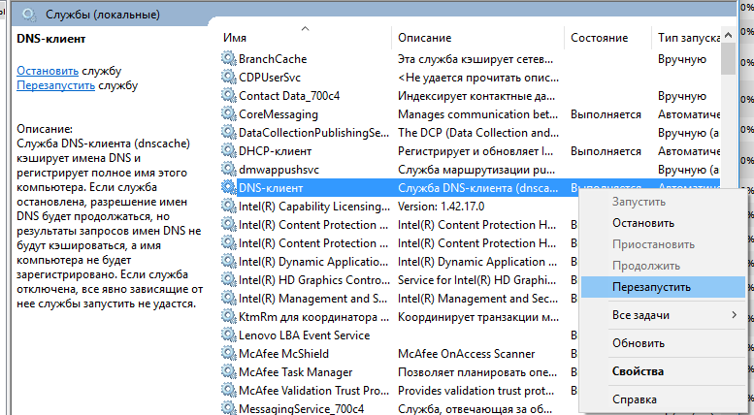Select the Intel(R) Dynamic Applicatio... service
This screenshot has width=754, height=415.
[313, 262]
